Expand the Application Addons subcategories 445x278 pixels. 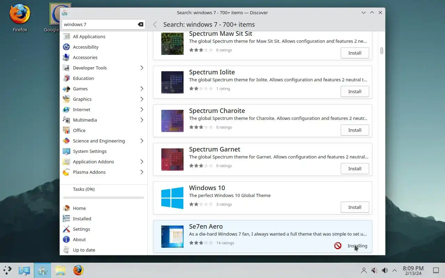(142, 162)
